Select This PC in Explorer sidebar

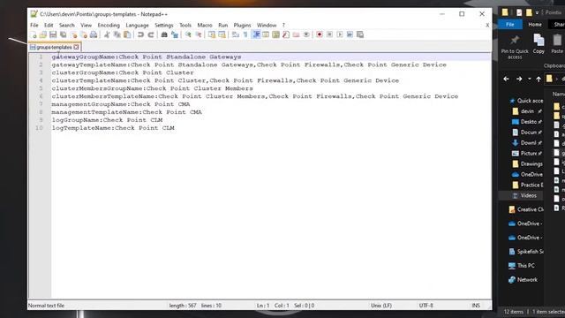coord(522,266)
